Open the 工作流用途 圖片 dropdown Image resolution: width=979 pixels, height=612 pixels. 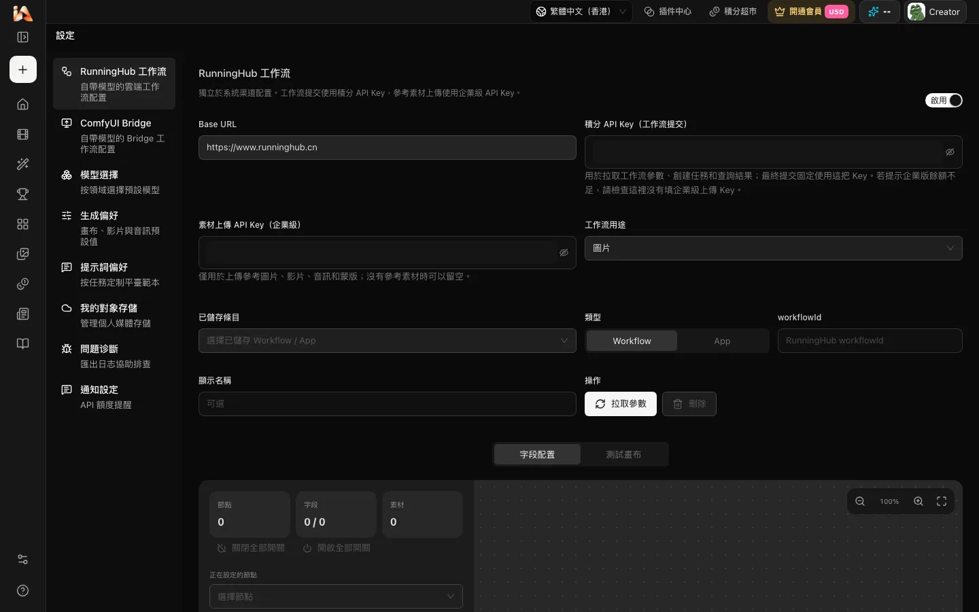[773, 248]
